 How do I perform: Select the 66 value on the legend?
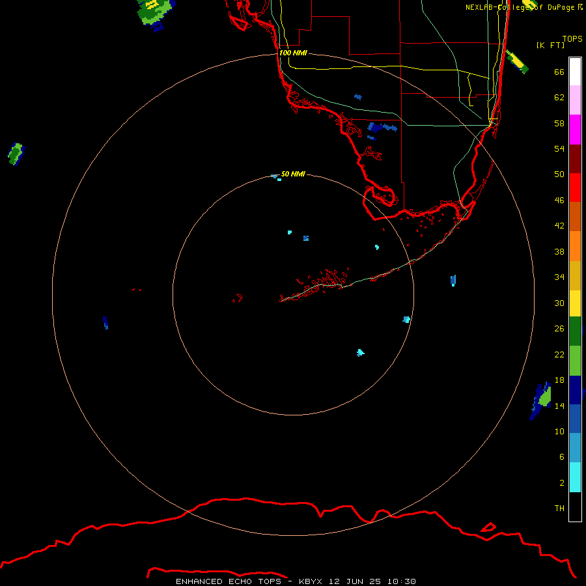click(559, 72)
